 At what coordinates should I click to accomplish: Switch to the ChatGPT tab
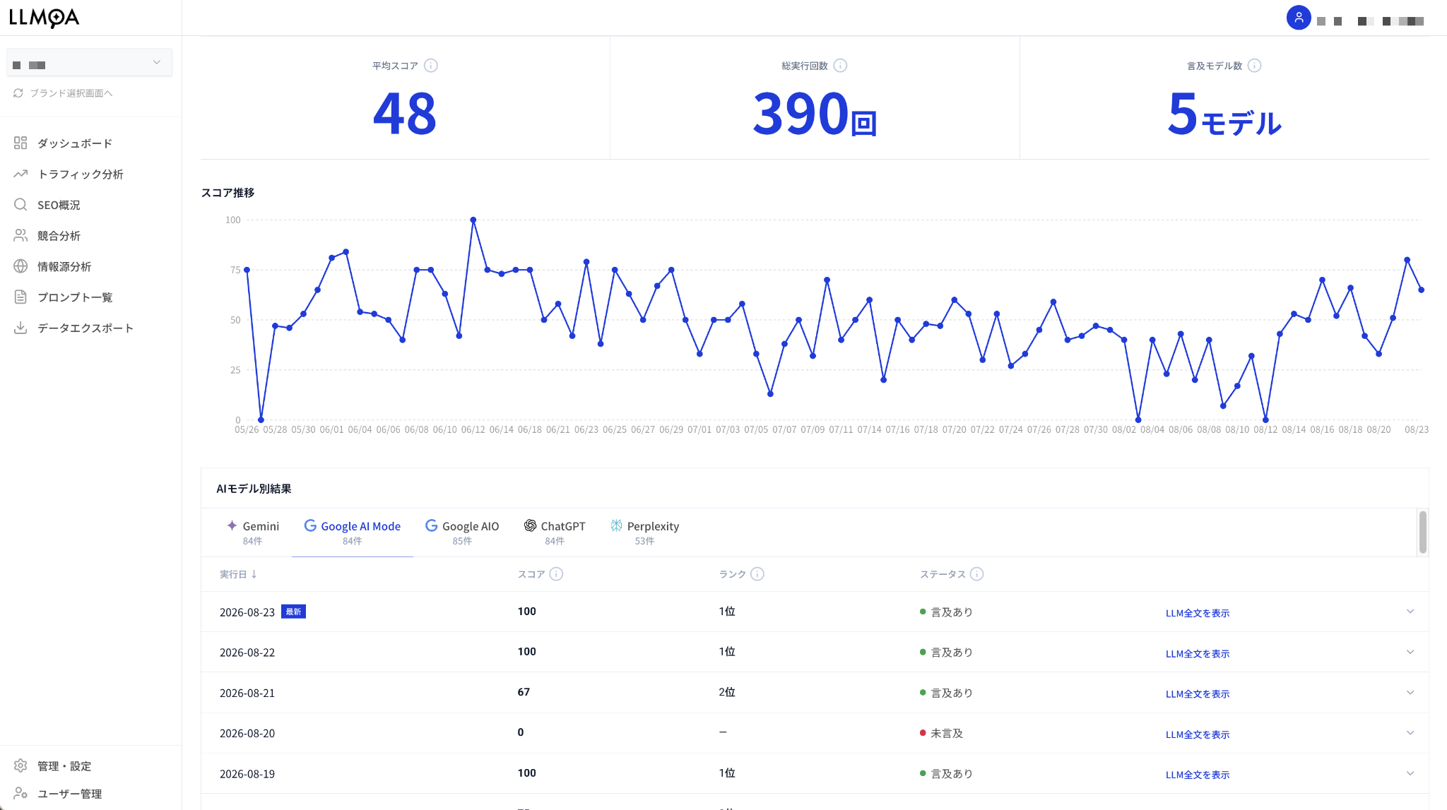point(555,532)
